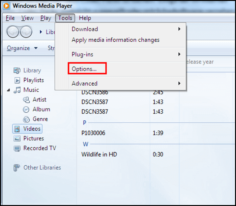
Task: Click the Album disc icon
Action: [26, 110]
